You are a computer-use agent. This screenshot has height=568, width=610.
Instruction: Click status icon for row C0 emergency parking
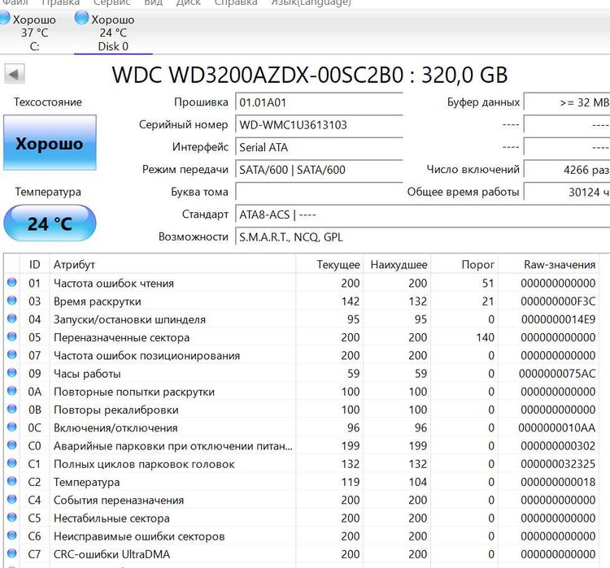[x=12, y=444]
